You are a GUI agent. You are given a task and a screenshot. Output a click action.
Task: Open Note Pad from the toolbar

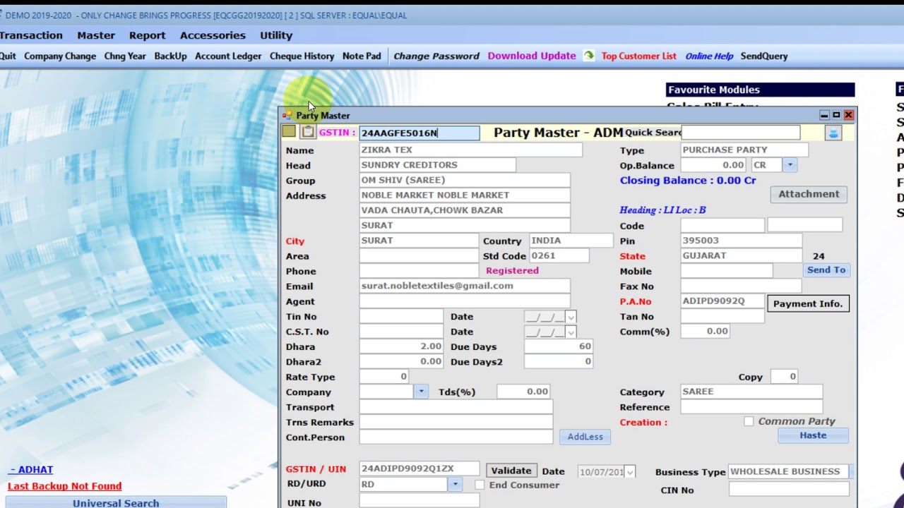pos(362,56)
